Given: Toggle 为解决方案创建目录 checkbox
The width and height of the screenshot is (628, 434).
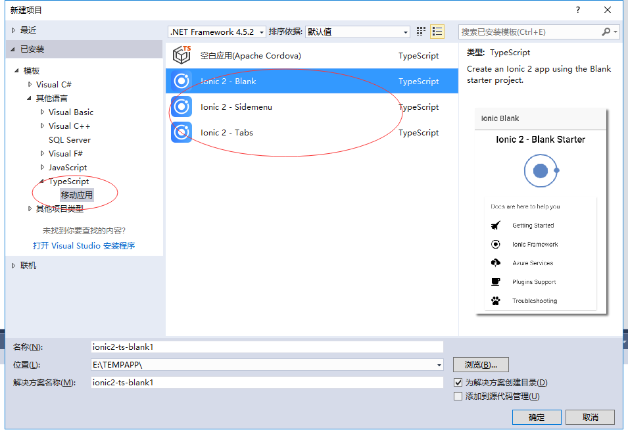Looking at the screenshot, I should [x=458, y=382].
